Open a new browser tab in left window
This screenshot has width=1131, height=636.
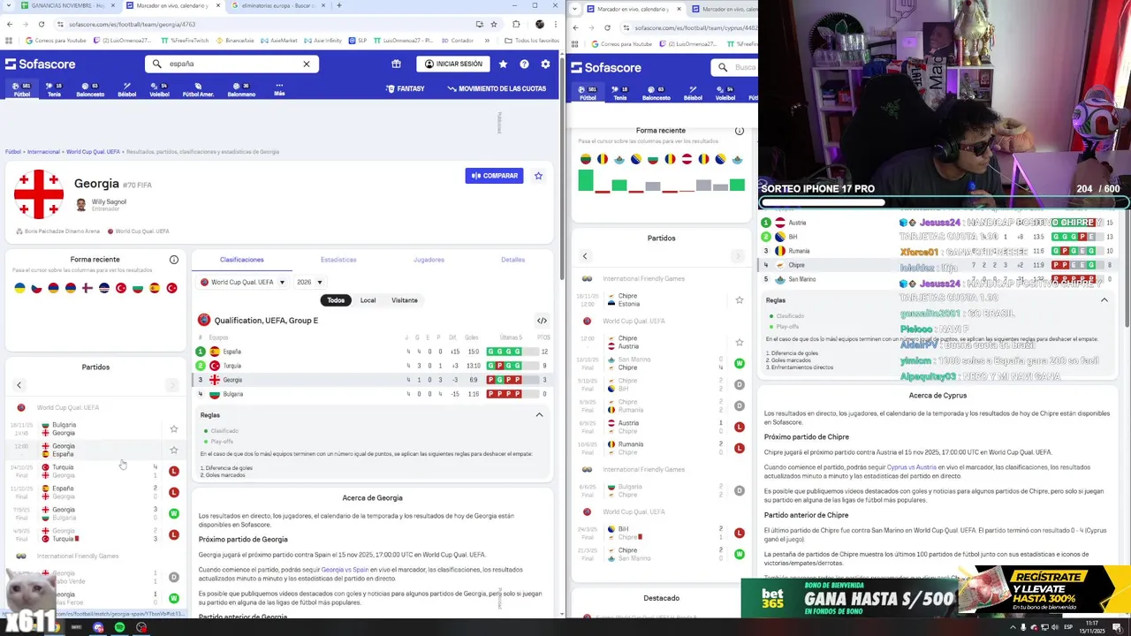pyautogui.click(x=339, y=5)
